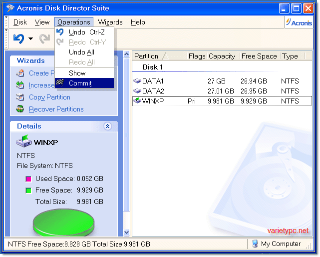
Task: Click the Undo arrow toolbar icon
Action: pos(18,38)
